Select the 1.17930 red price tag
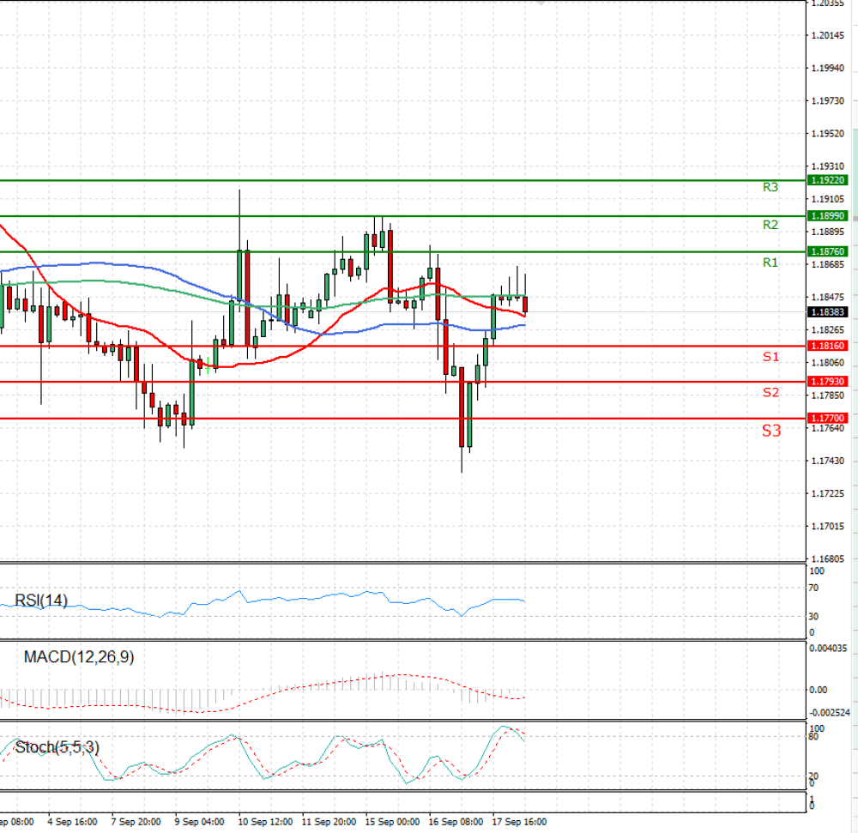Viewport: 858px width, 833px height. 827,381
